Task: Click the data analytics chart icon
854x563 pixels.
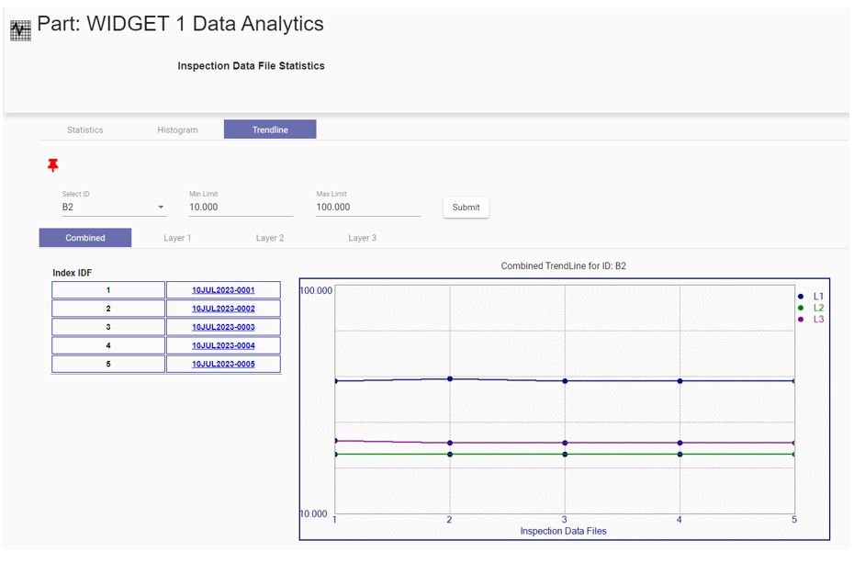Action: (x=20, y=29)
